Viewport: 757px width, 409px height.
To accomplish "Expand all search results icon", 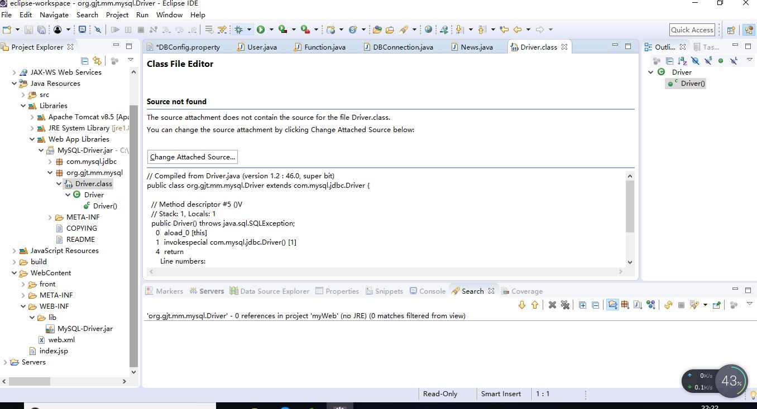I will (582, 305).
